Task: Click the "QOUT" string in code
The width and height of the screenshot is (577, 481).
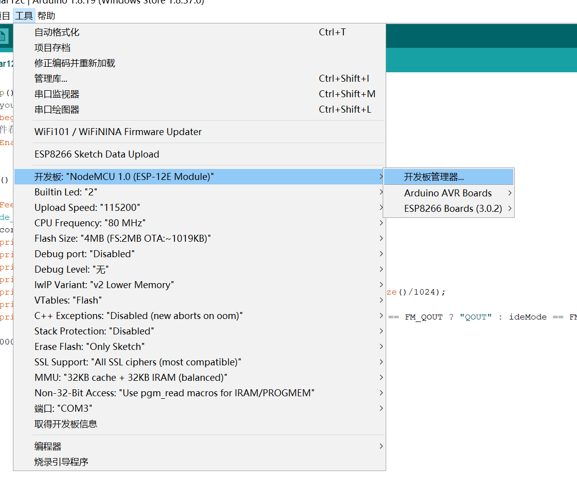Action: tap(476, 317)
